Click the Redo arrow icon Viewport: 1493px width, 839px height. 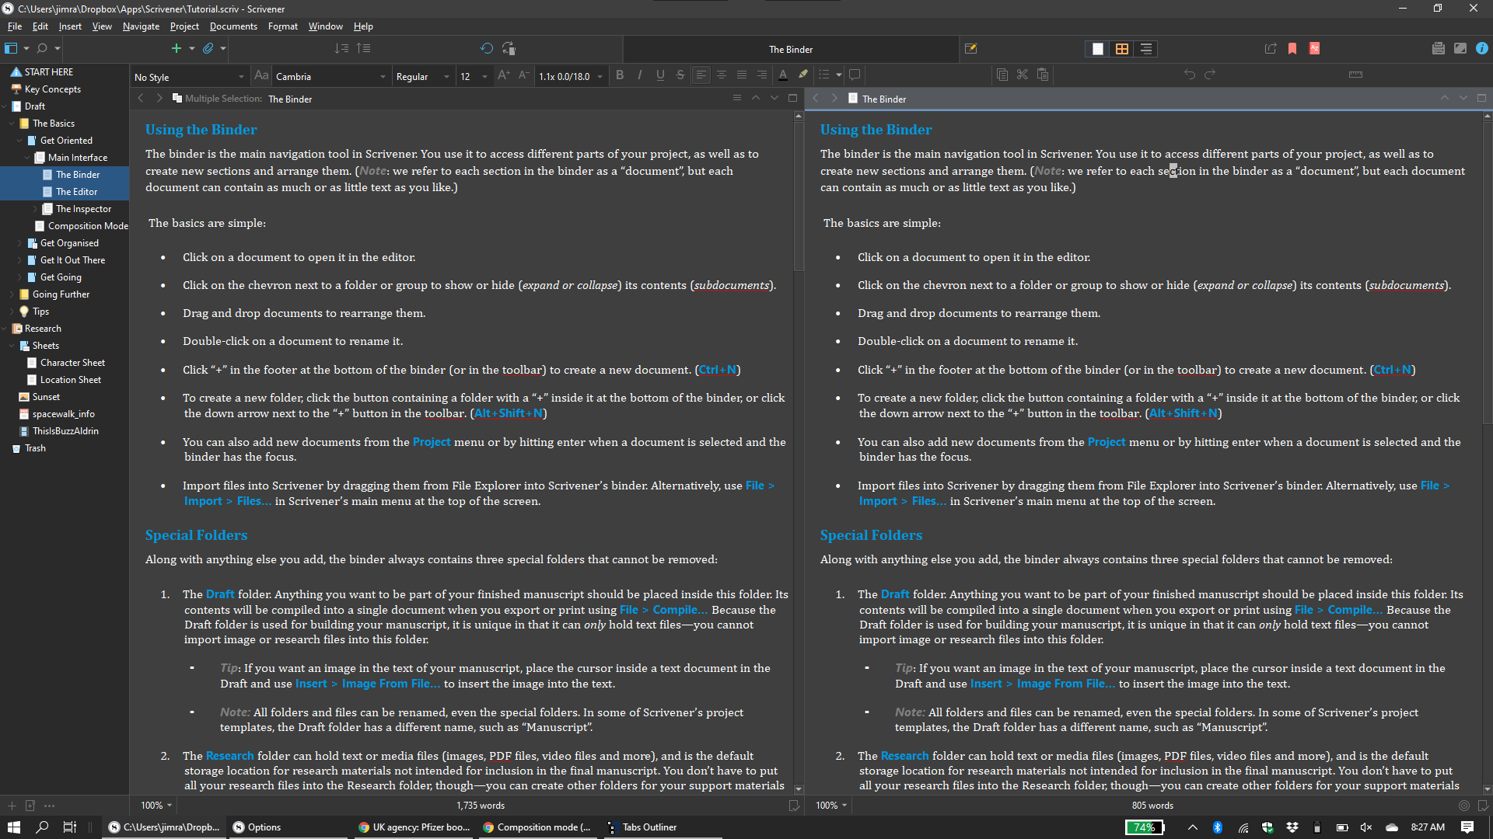pyautogui.click(x=1210, y=75)
